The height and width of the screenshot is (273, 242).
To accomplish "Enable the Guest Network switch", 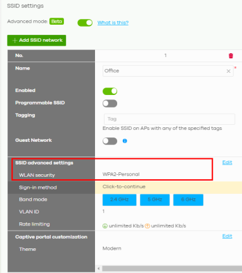I will [110, 141].
